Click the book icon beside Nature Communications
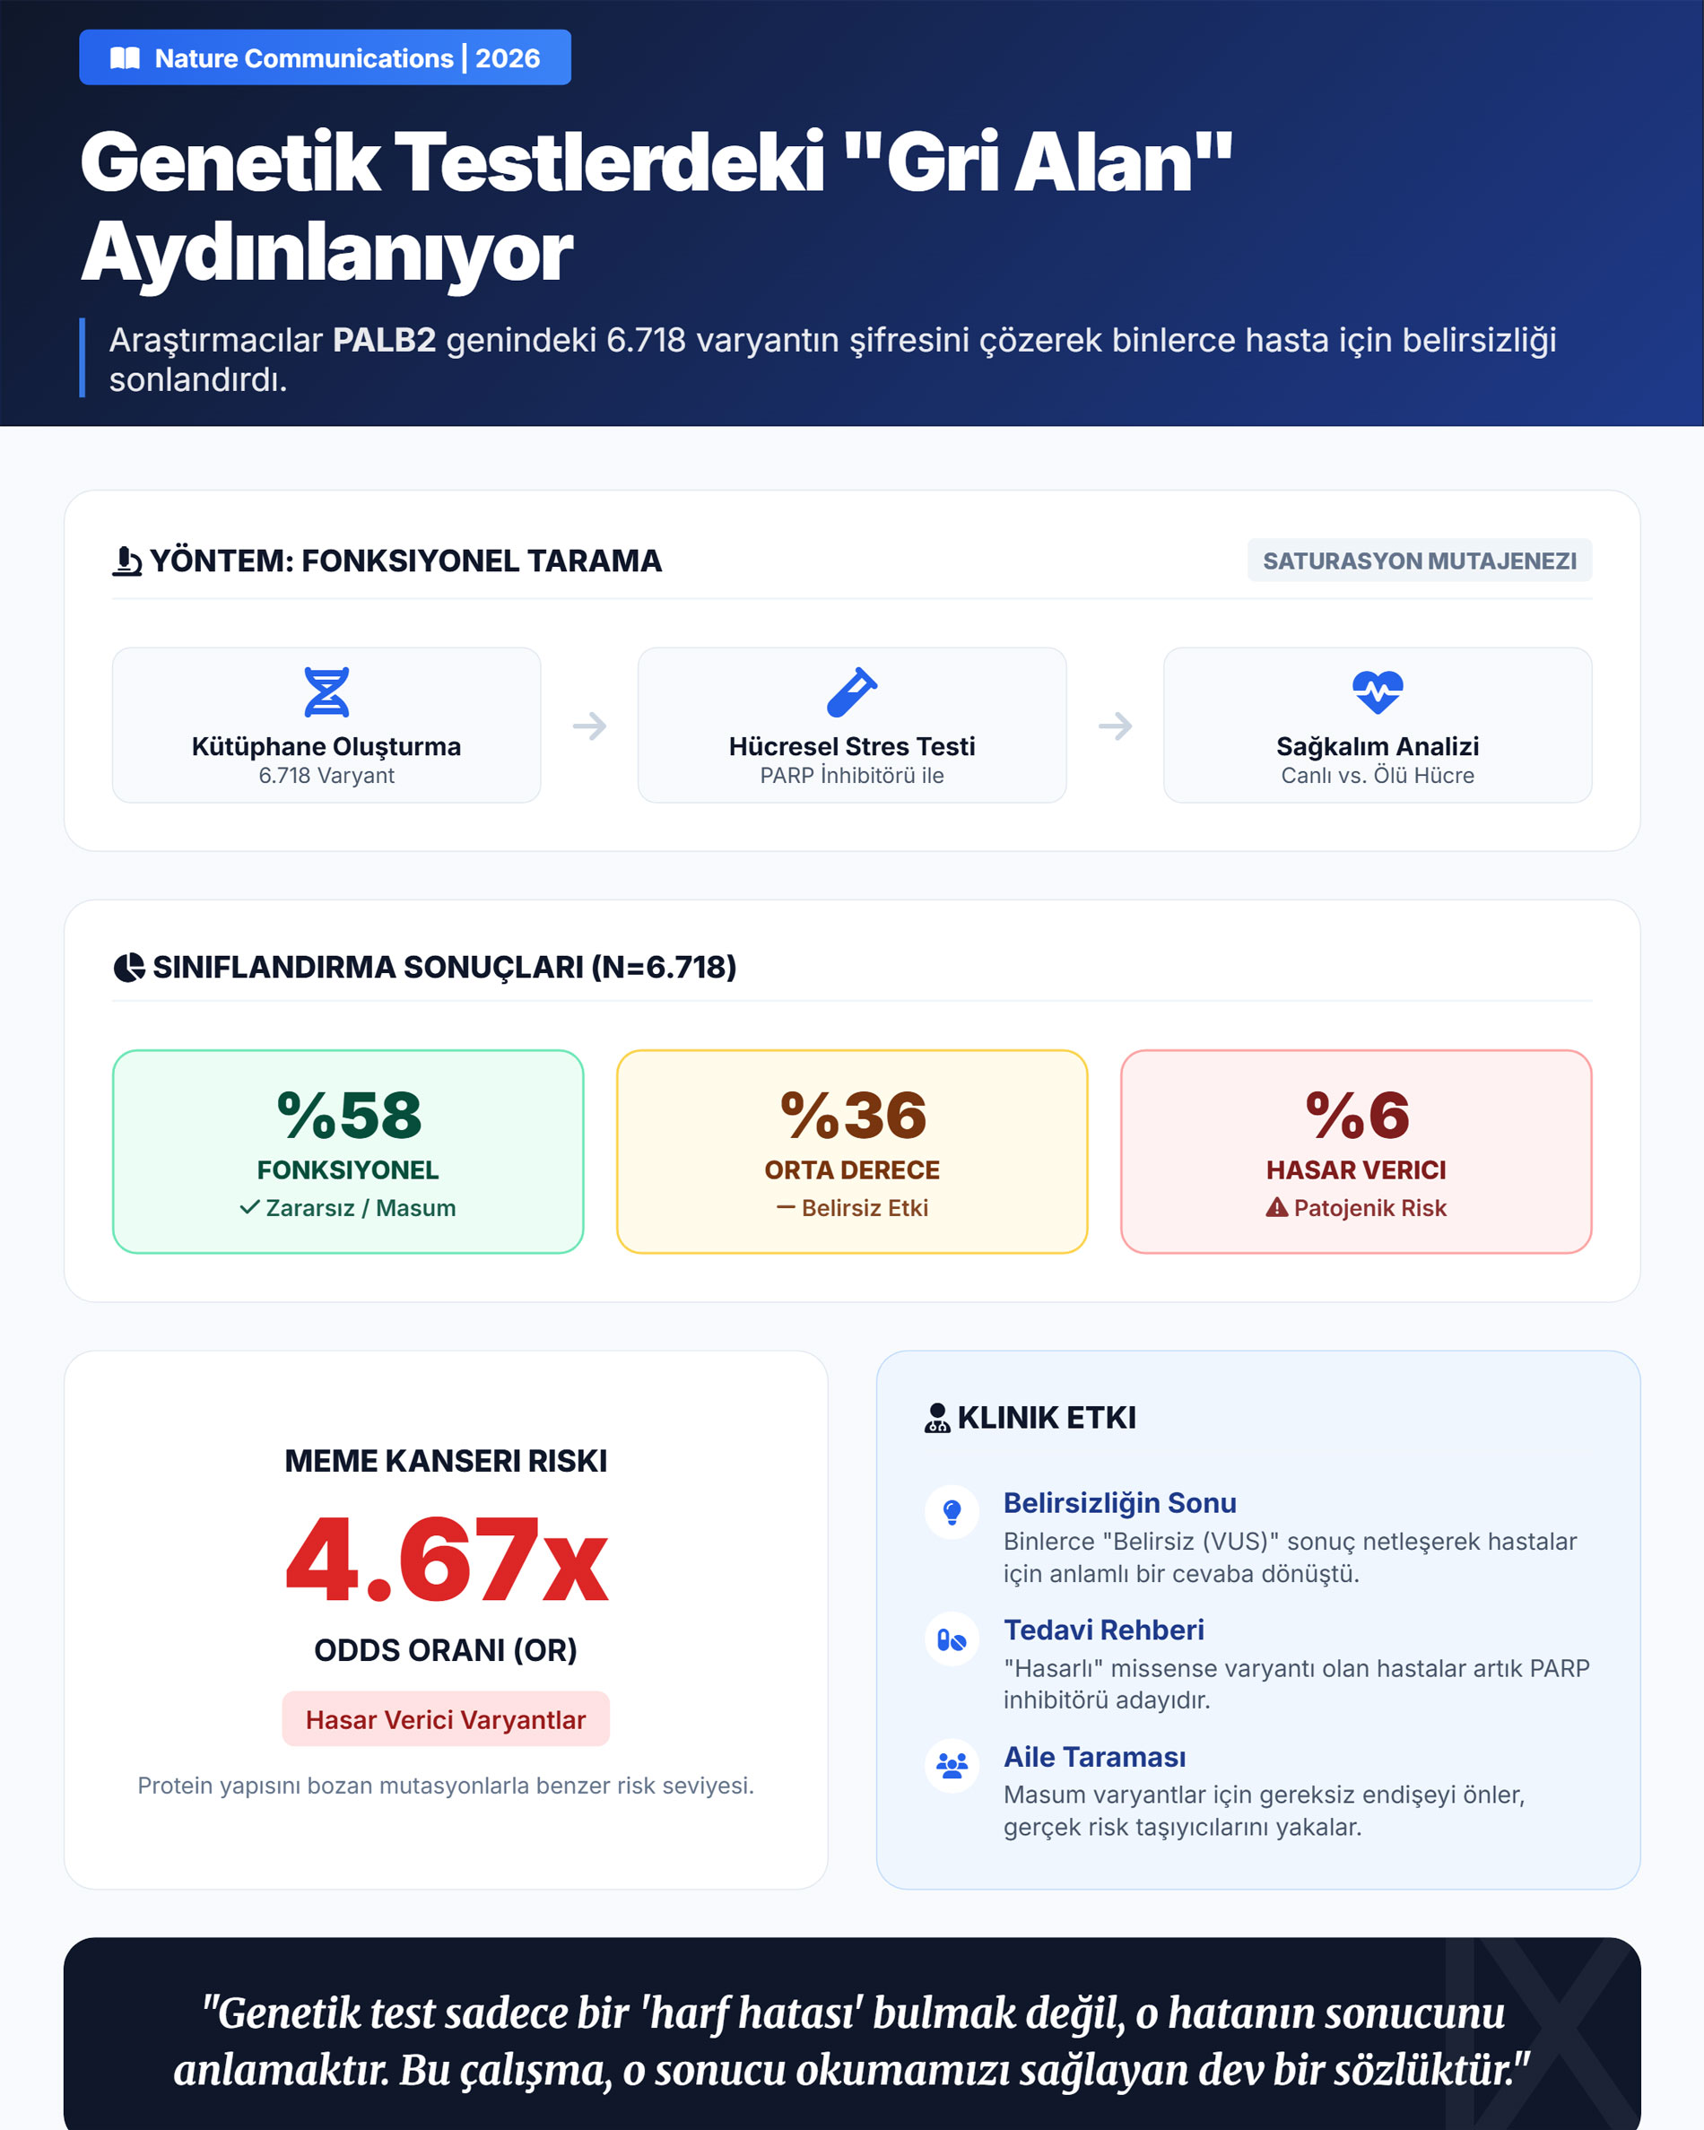The height and width of the screenshot is (2130, 1704). coord(125,58)
